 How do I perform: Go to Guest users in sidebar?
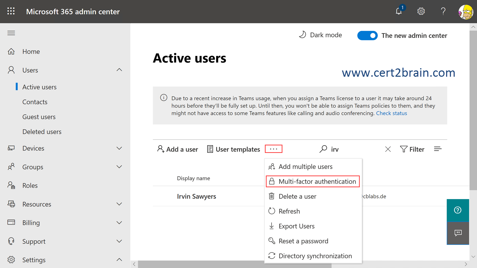[x=39, y=117]
